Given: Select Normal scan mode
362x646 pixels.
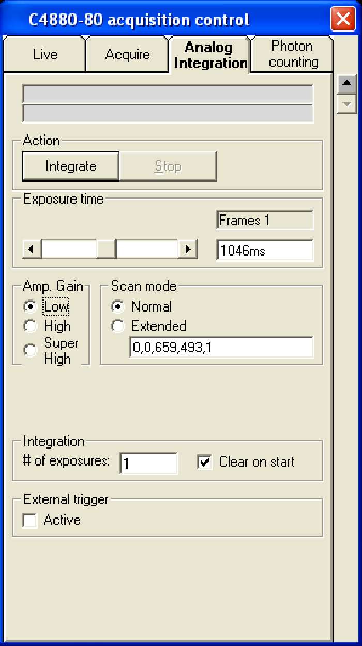Looking at the screenshot, I should coord(118,307).
